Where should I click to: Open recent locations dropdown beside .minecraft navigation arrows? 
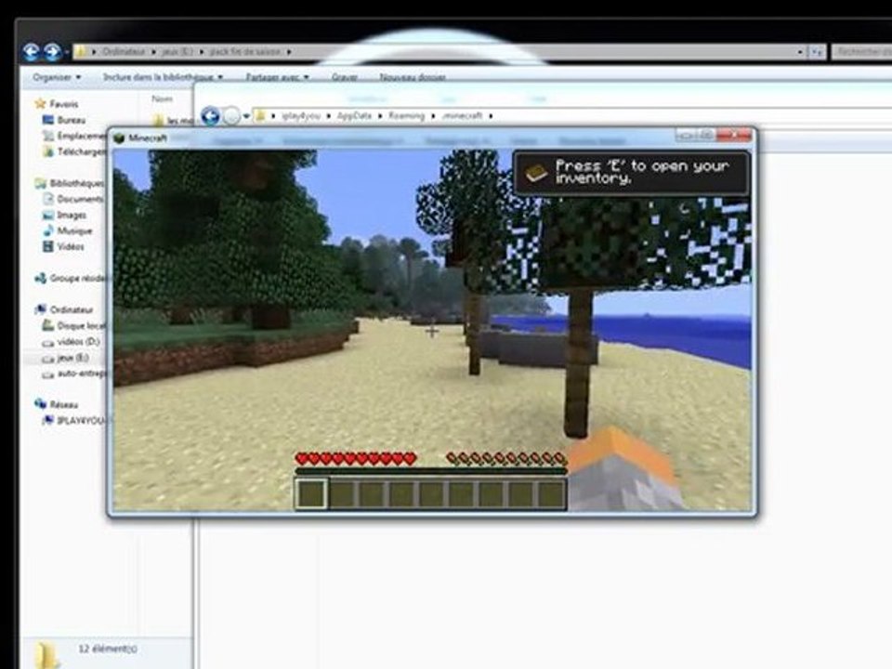coord(246,116)
